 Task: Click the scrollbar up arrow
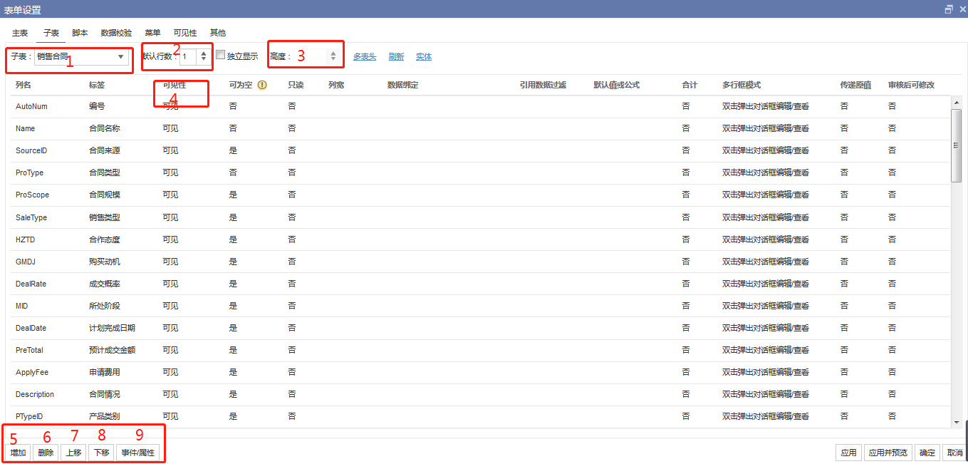(956, 103)
